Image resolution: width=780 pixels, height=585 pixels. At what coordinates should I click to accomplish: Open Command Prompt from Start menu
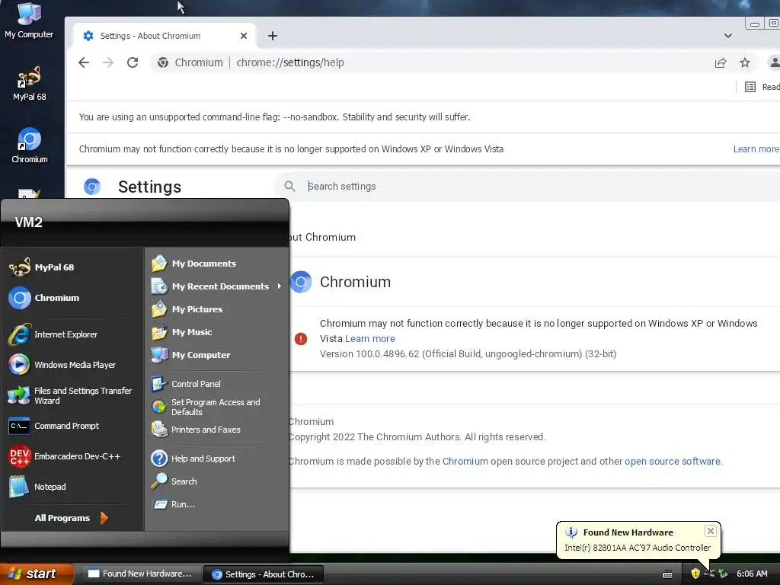[72, 426]
